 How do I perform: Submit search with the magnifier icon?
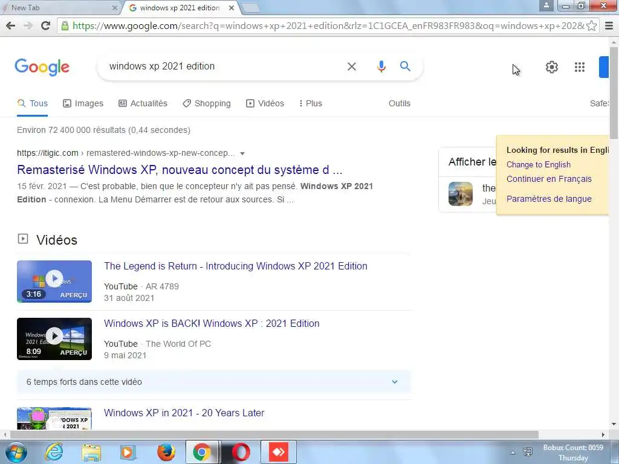(x=405, y=66)
